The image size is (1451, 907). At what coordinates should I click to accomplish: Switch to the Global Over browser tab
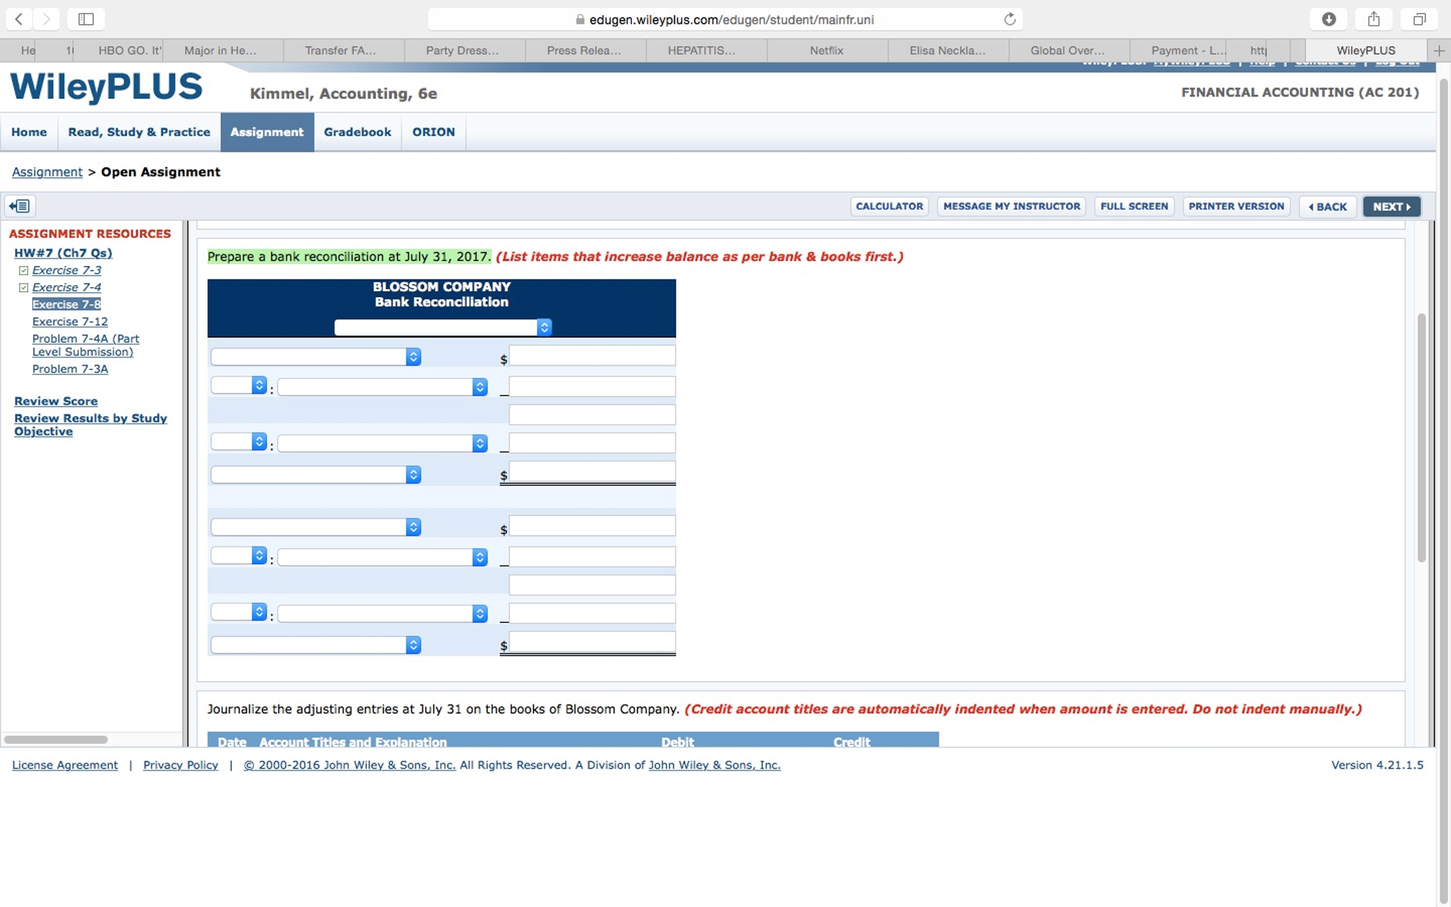[x=1067, y=50]
